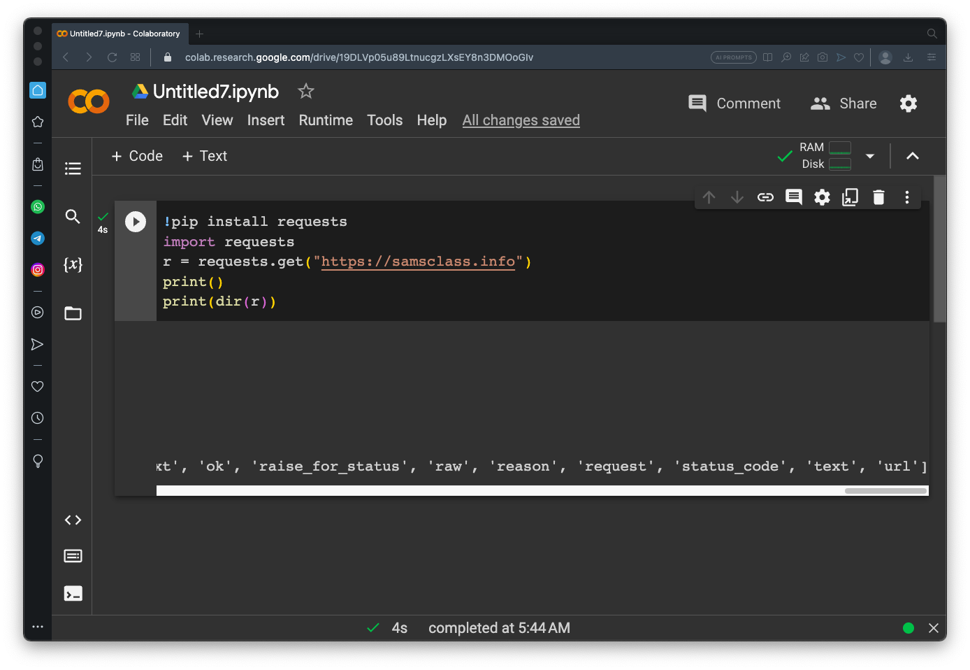
Task: Open the Files folder panel
Action: click(73, 313)
